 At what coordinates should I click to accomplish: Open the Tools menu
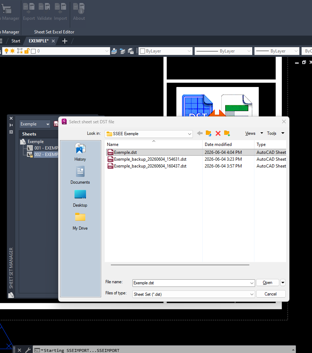[276, 133]
